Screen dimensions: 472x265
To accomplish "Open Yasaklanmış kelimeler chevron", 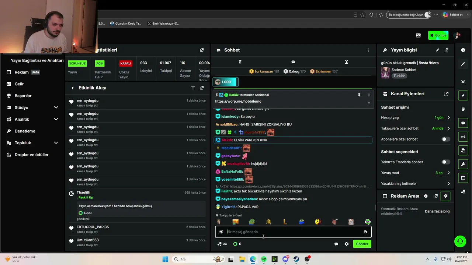I will click(x=449, y=184).
